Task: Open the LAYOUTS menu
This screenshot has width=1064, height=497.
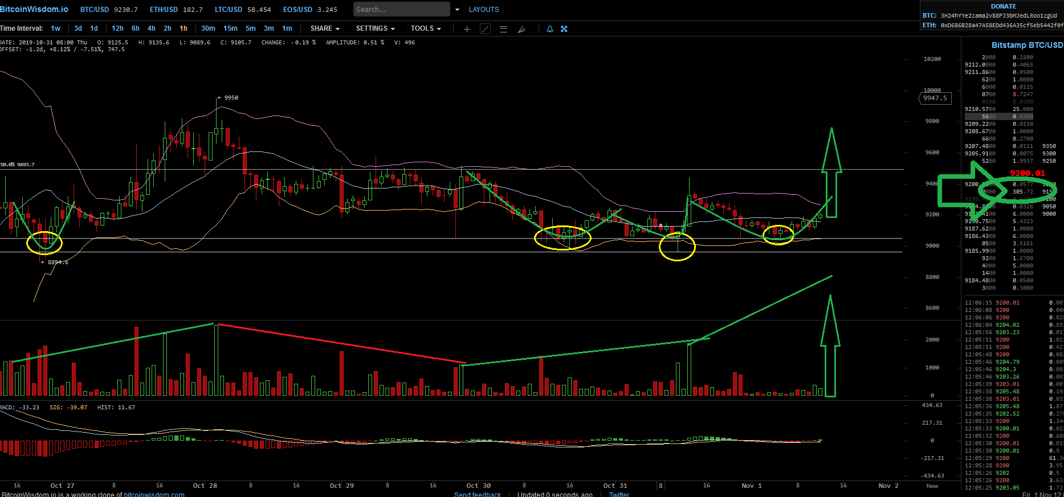Action: [x=483, y=10]
